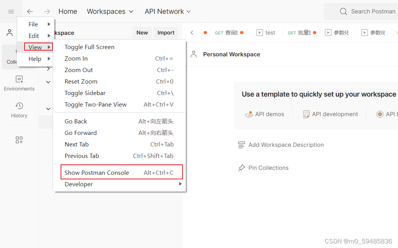Screen dimensions: 398x248
Task: Open the Home link
Action: click(68, 11)
